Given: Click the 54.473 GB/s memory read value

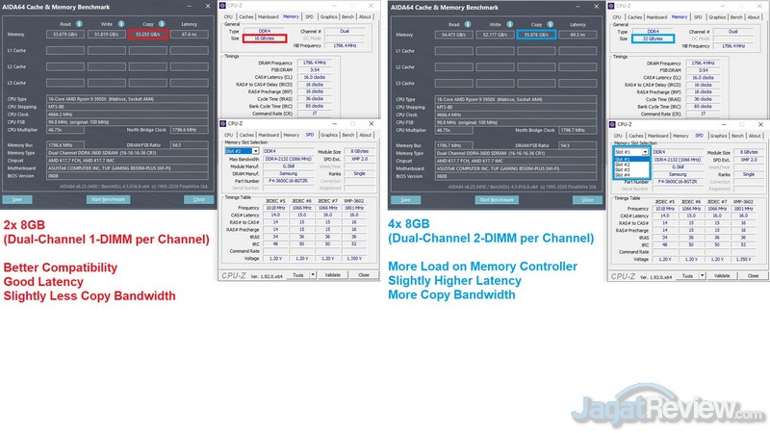Looking at the screenshot, I should (x=453, y=35).
